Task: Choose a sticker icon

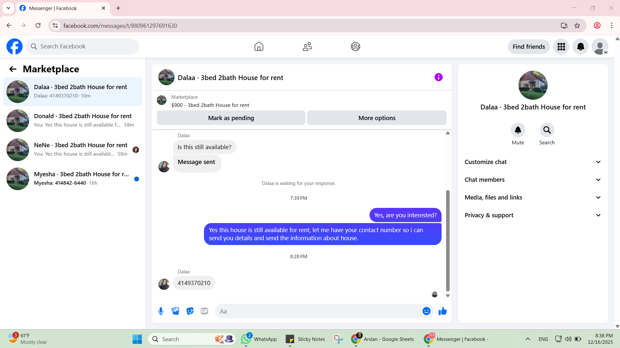Action: click(x=190, y=311)
